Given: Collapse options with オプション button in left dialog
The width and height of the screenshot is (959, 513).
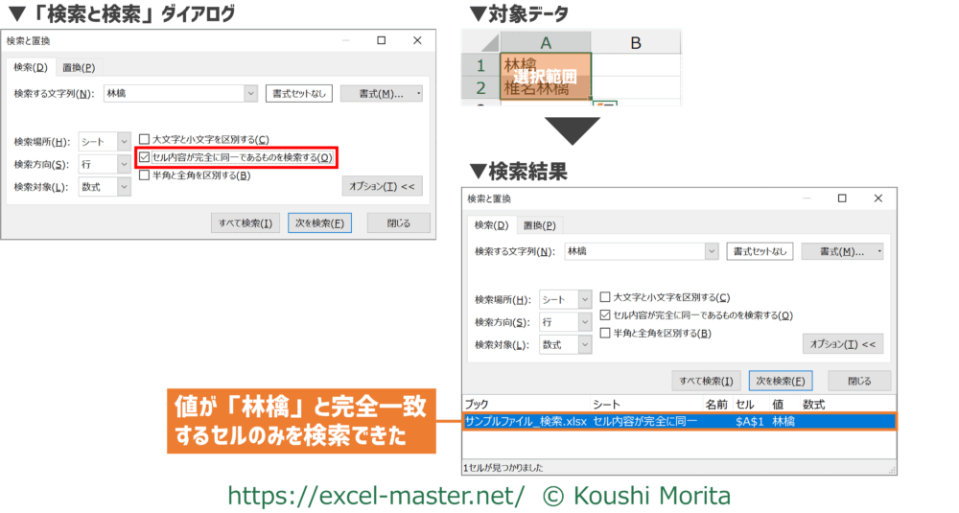Looking at the screenshot, I should tap(382, 186).
